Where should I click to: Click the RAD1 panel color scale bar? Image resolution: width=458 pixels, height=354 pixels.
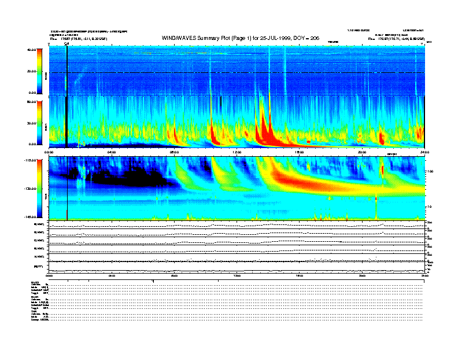click(39, 123)
